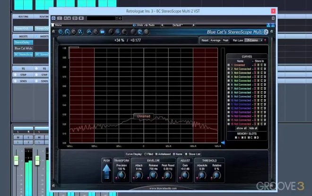Open the plugin Menu
This screenshot has width=312, height=196.
tap(58, 25)
